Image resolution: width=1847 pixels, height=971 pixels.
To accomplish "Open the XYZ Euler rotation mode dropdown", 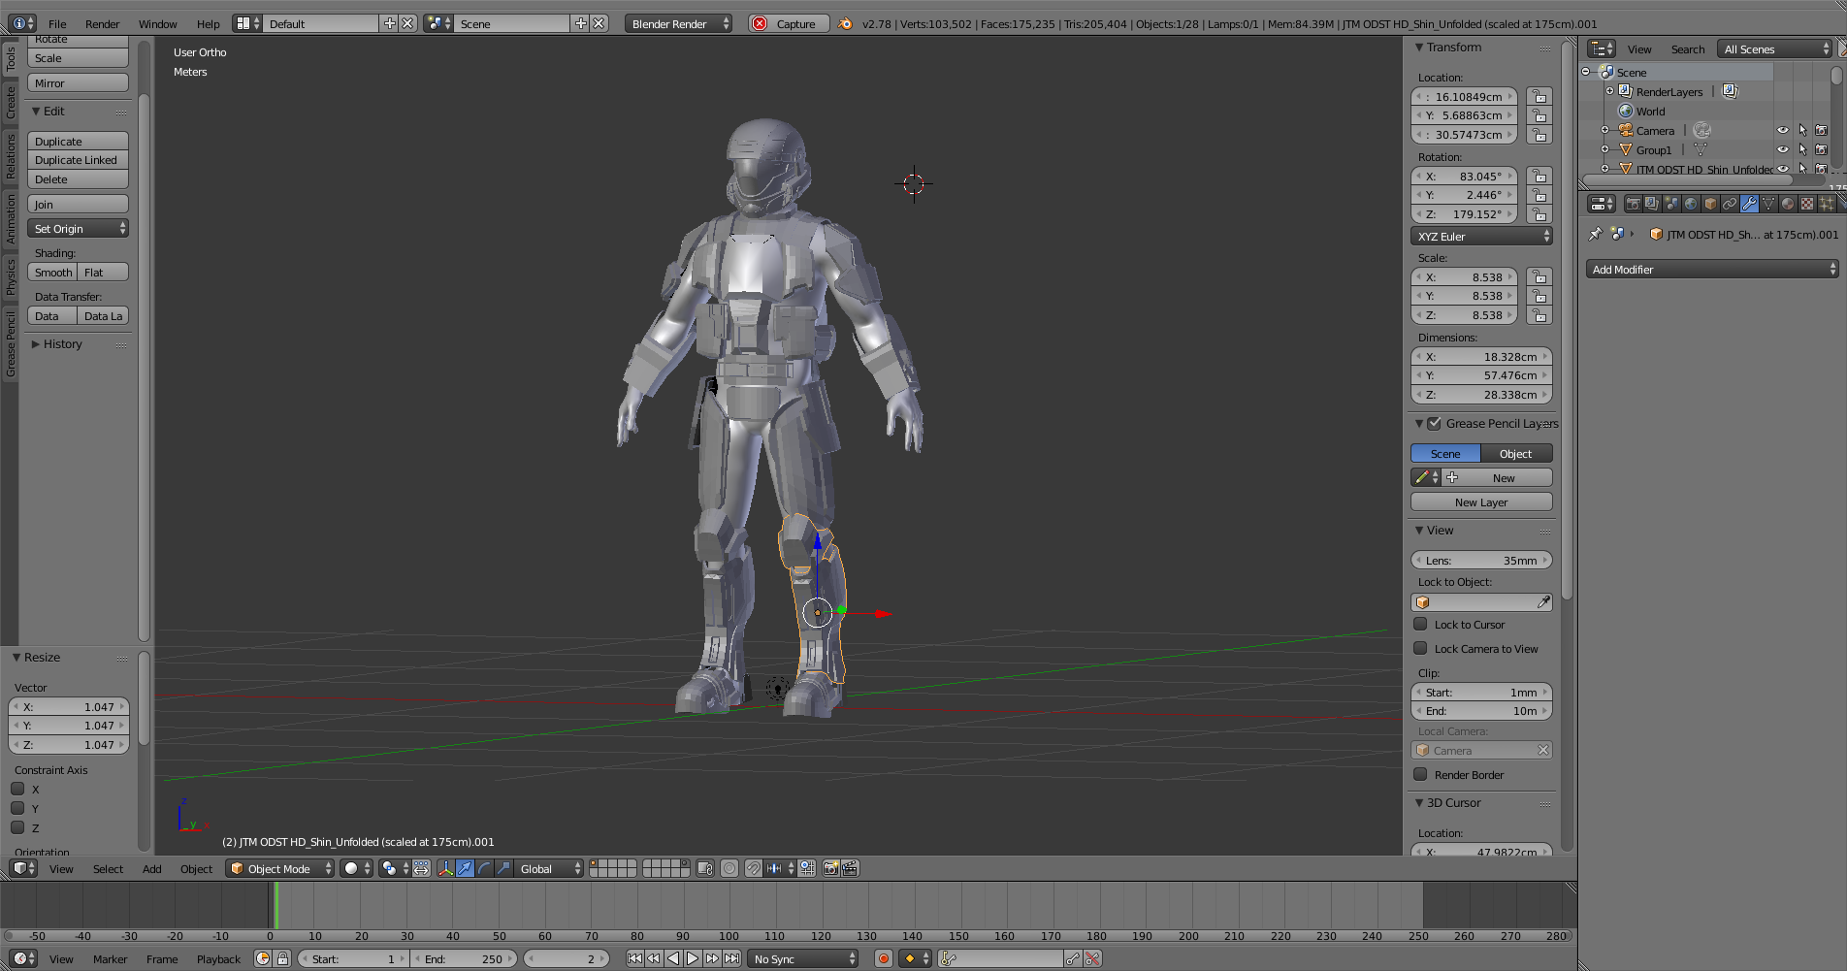I will point(1481,236).
